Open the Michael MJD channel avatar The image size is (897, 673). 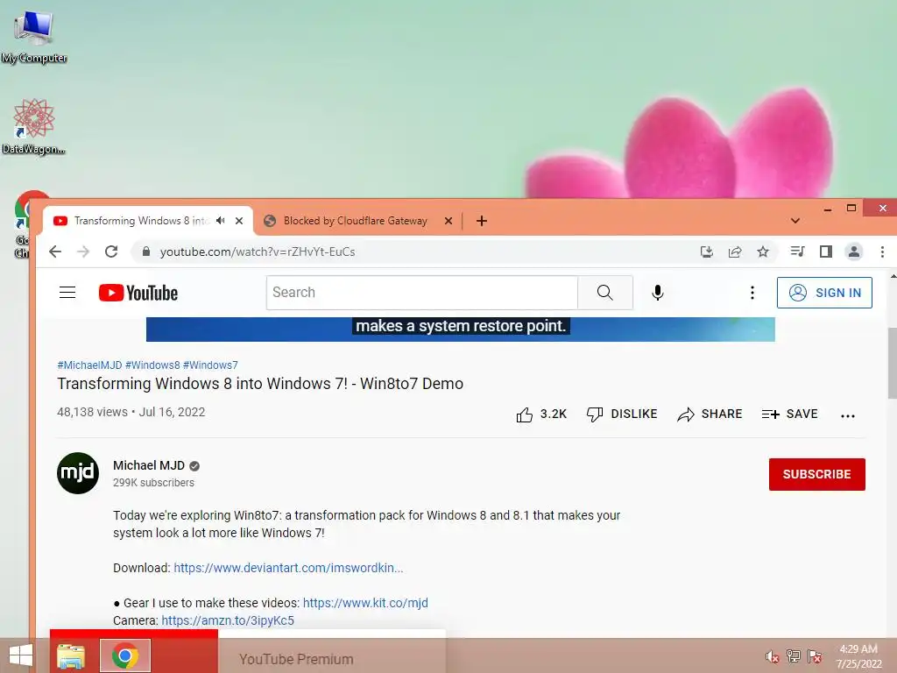tap(78, 473)
